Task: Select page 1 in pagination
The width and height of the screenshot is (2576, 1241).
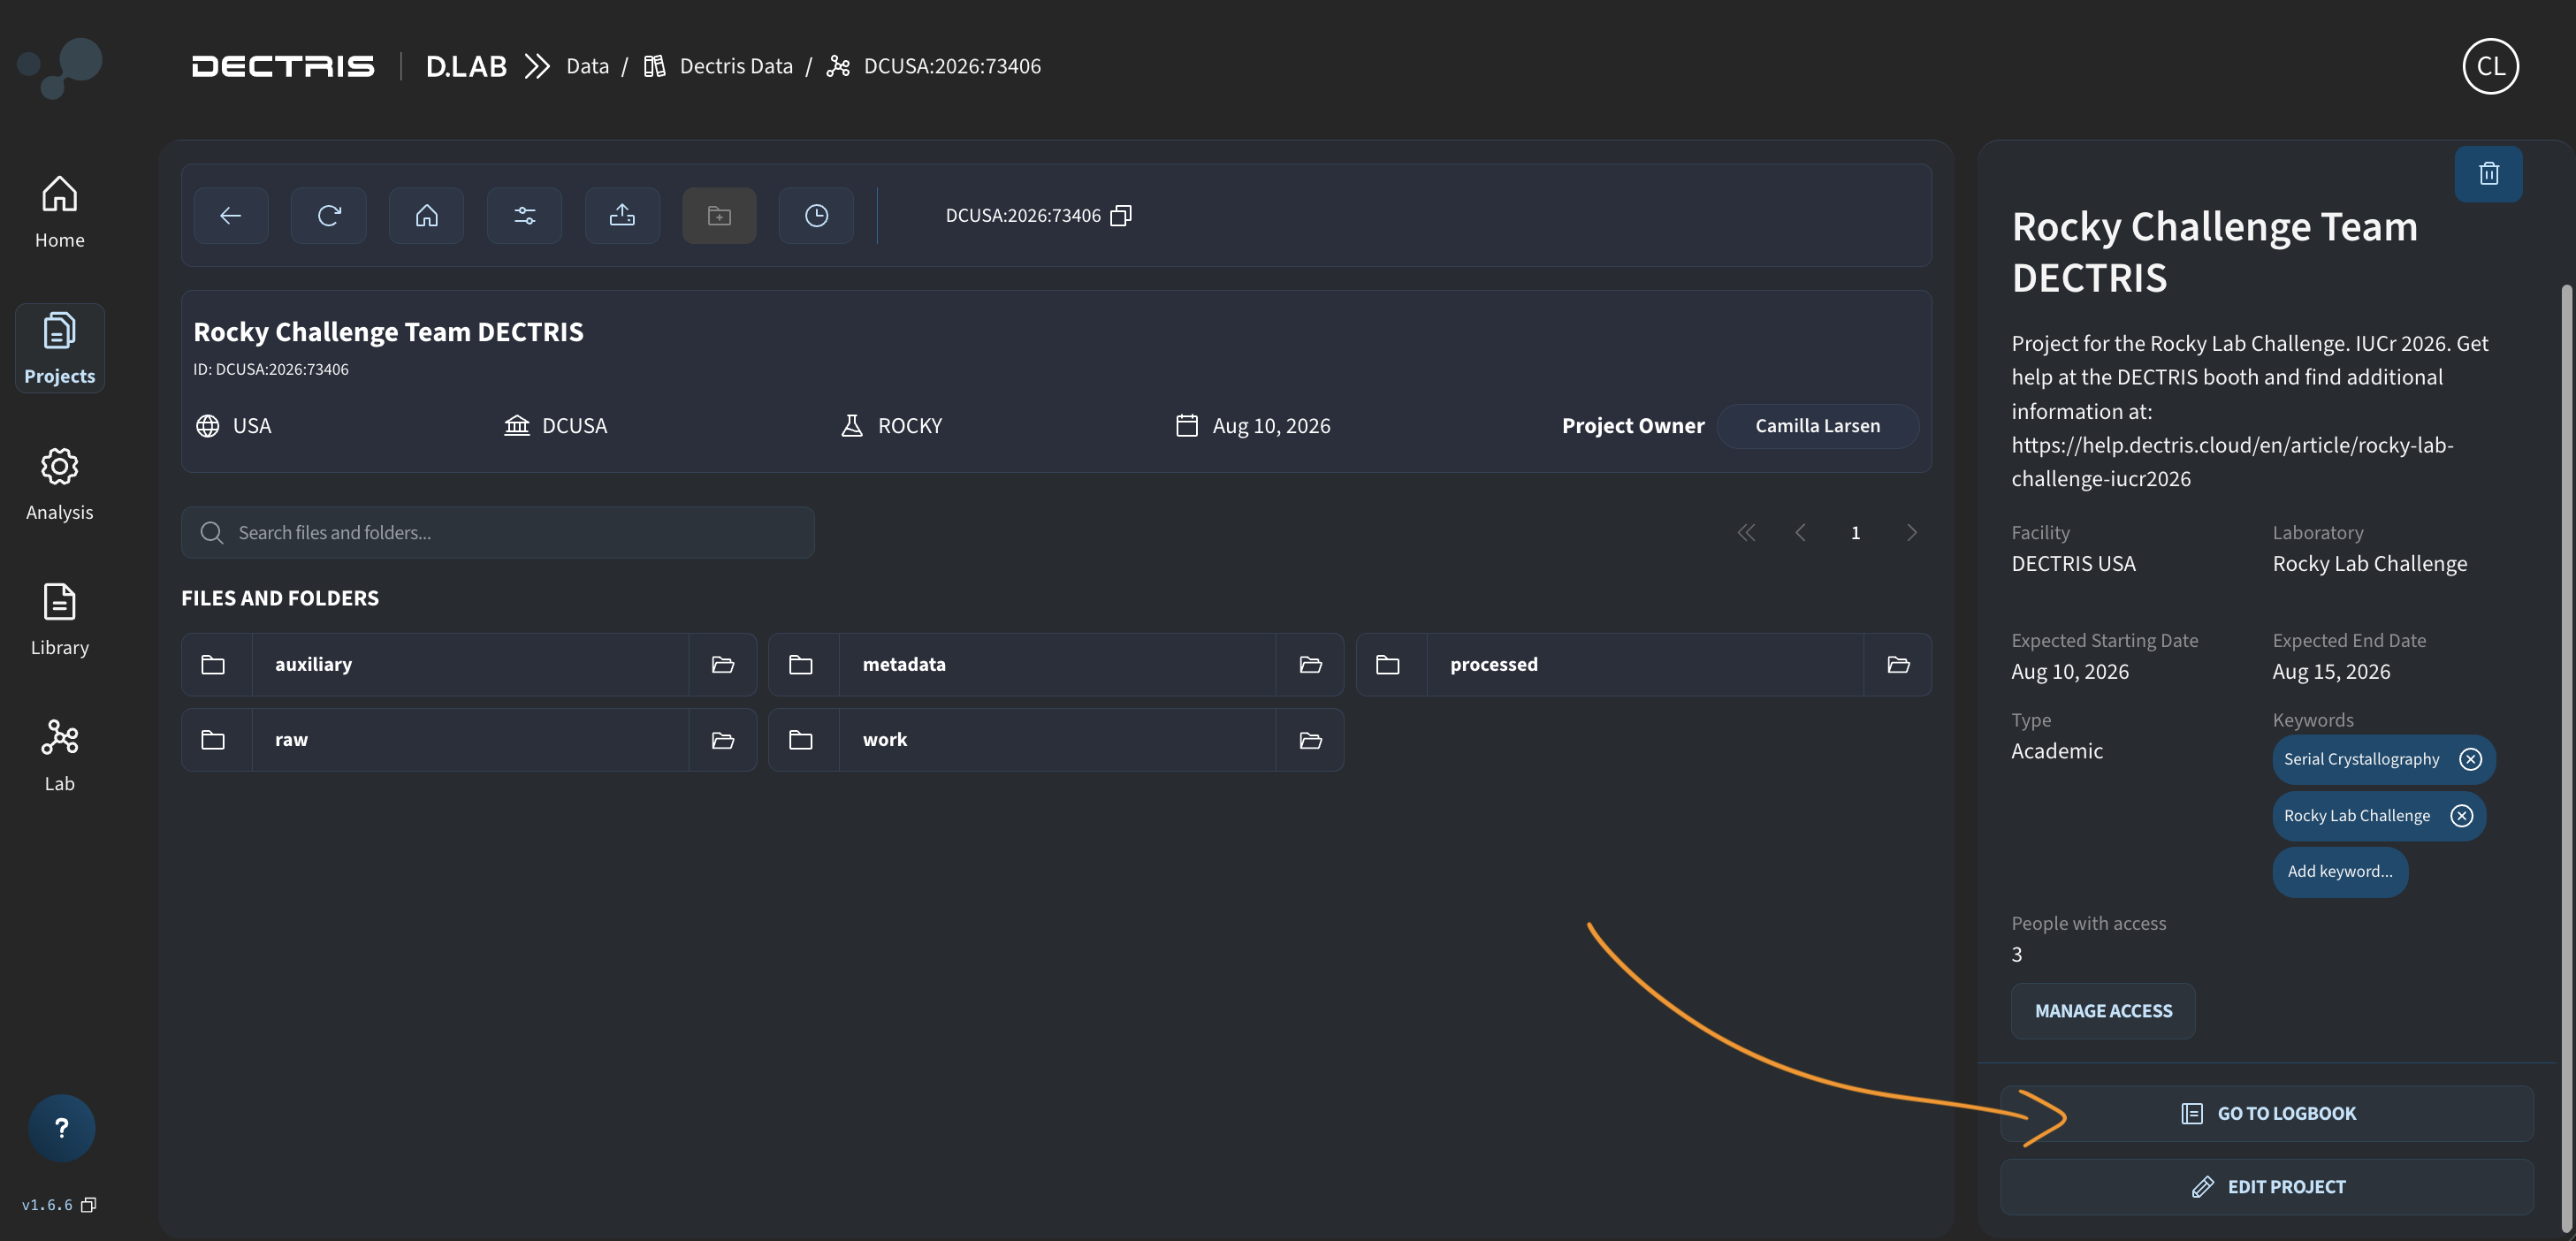Action: click(x=1855, y=532)
